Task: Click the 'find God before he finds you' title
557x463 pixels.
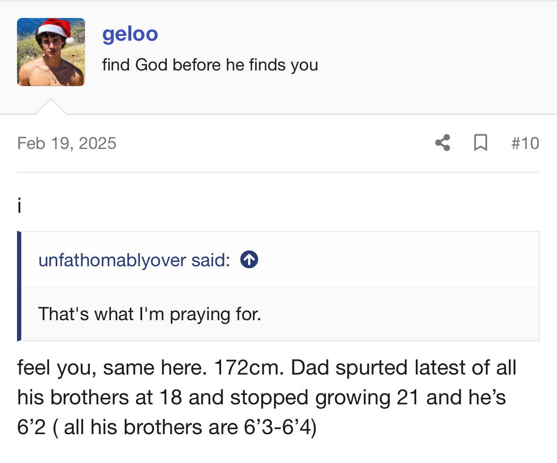Action: (210, 64)
